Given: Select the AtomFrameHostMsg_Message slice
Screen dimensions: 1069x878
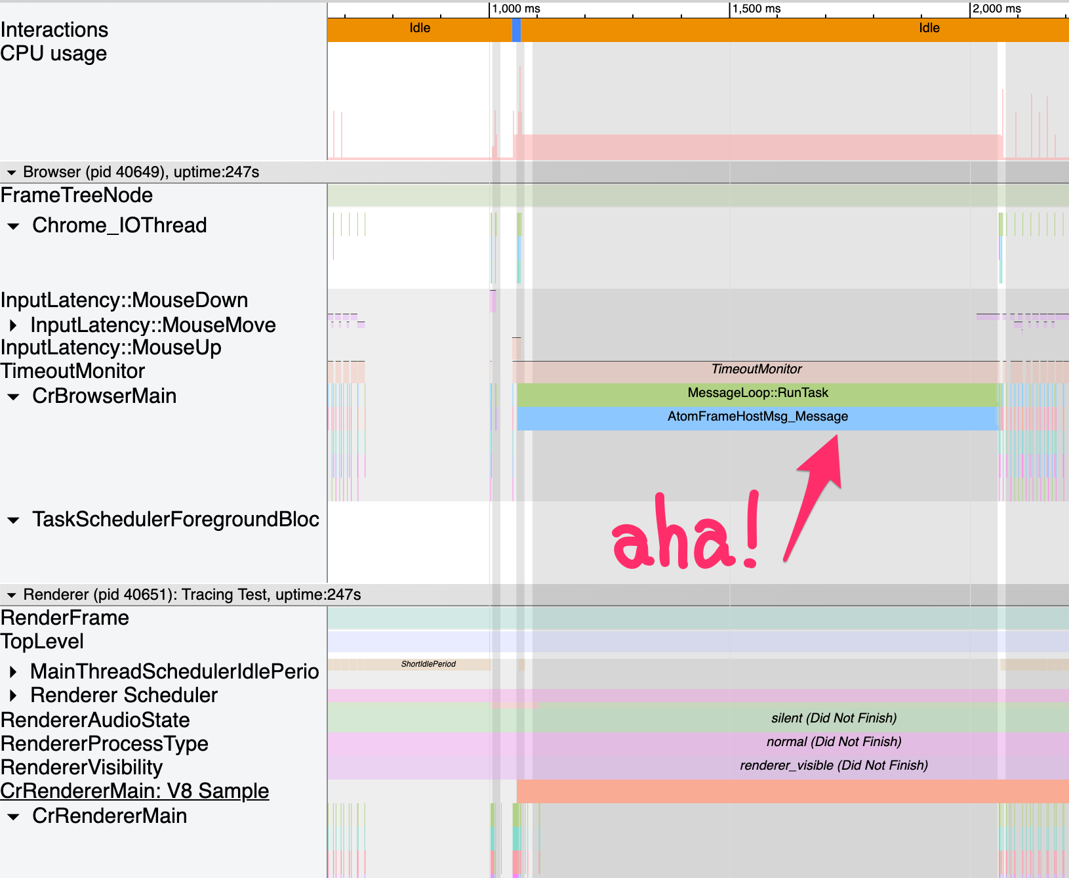Looking at the screenshot, I should click(757, 418).
